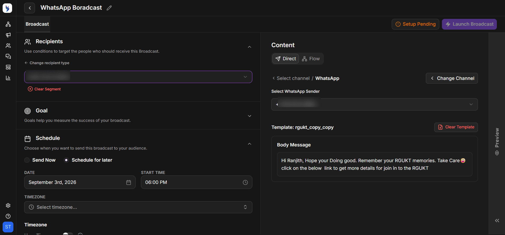Click Change Channel button
This screenshot has width=505, height=235.
pyautogui.click(x=452, y=78)
